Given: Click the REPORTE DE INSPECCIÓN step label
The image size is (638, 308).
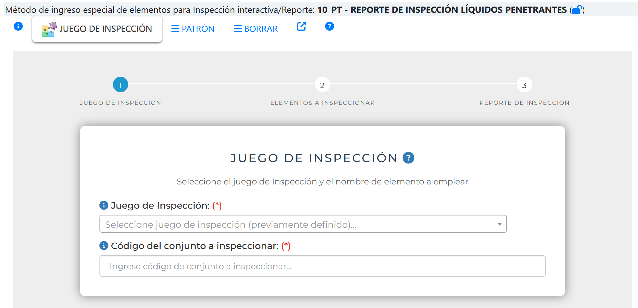Looking at the screenshot, I should click(524, 103).
